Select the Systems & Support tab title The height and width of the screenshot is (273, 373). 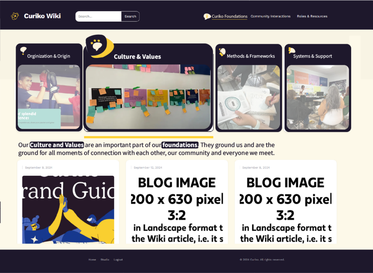[x=313, y=56]
